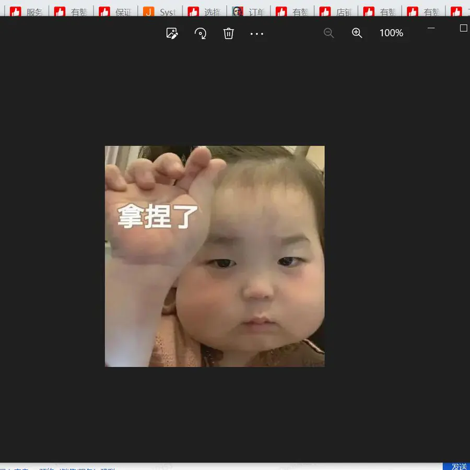
Task: Click the 100% zoom level text
Action: click(x=391, y=33)
